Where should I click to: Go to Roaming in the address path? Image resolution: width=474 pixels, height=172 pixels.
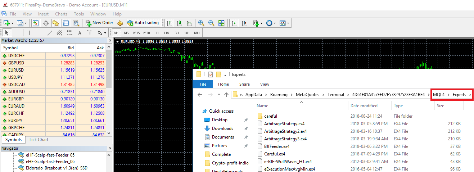pyautogui.click(x=279, y=95)
